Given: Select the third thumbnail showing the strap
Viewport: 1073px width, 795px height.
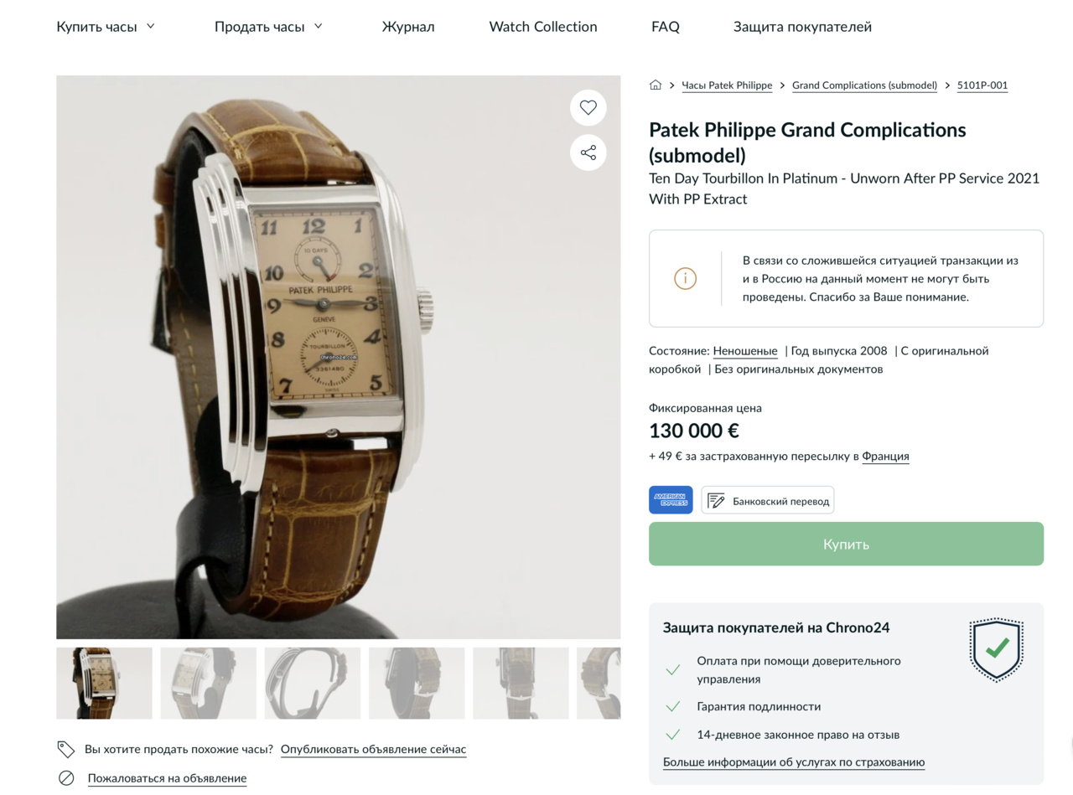Looking at the screenshot, I should 313,683.
